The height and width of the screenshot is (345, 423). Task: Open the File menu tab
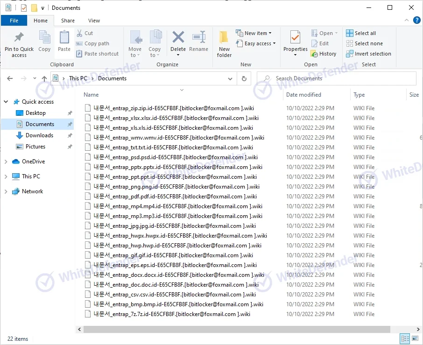pyautogui.click(x=14, y=21)
